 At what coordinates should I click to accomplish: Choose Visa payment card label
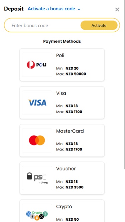(x=61, y=93)
